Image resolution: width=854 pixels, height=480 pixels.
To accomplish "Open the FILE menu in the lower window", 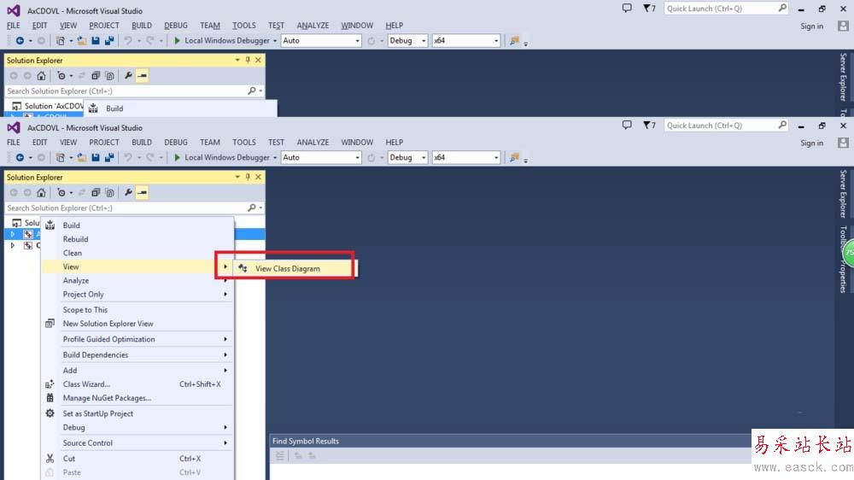I will click(14, 142).
